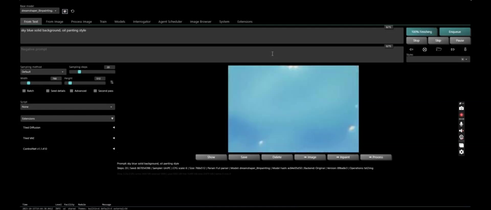Click the 100% Finishing generate button

tap(421, 32)
